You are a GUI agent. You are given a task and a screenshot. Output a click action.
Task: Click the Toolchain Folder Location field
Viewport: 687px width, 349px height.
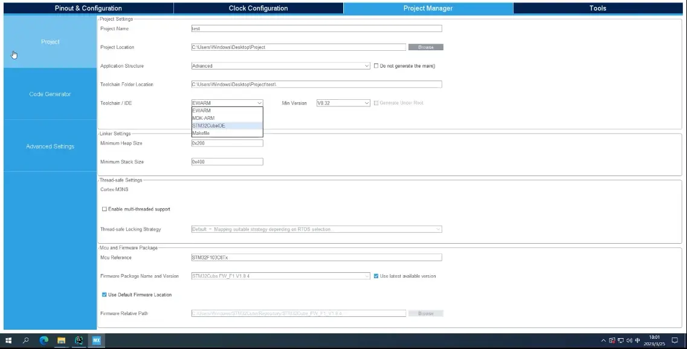point(317,84)
